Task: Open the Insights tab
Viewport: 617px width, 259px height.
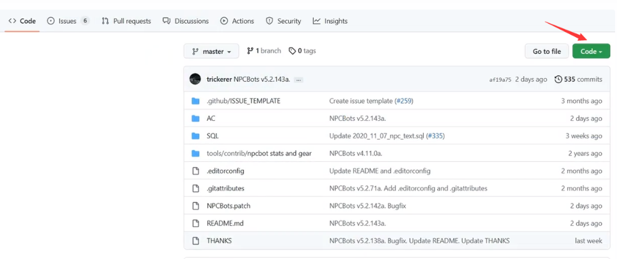Action: [330, 21]
